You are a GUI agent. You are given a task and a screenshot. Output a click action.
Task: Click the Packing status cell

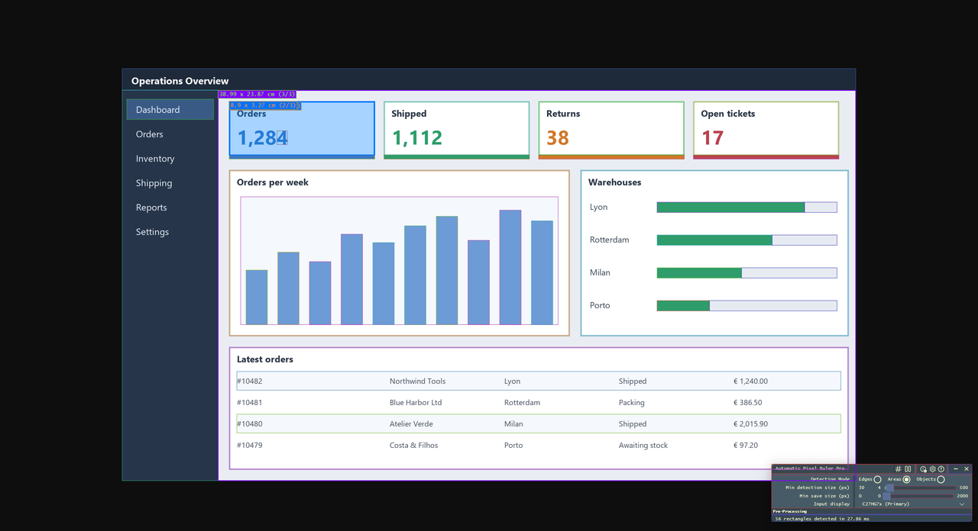click(632, 403)
